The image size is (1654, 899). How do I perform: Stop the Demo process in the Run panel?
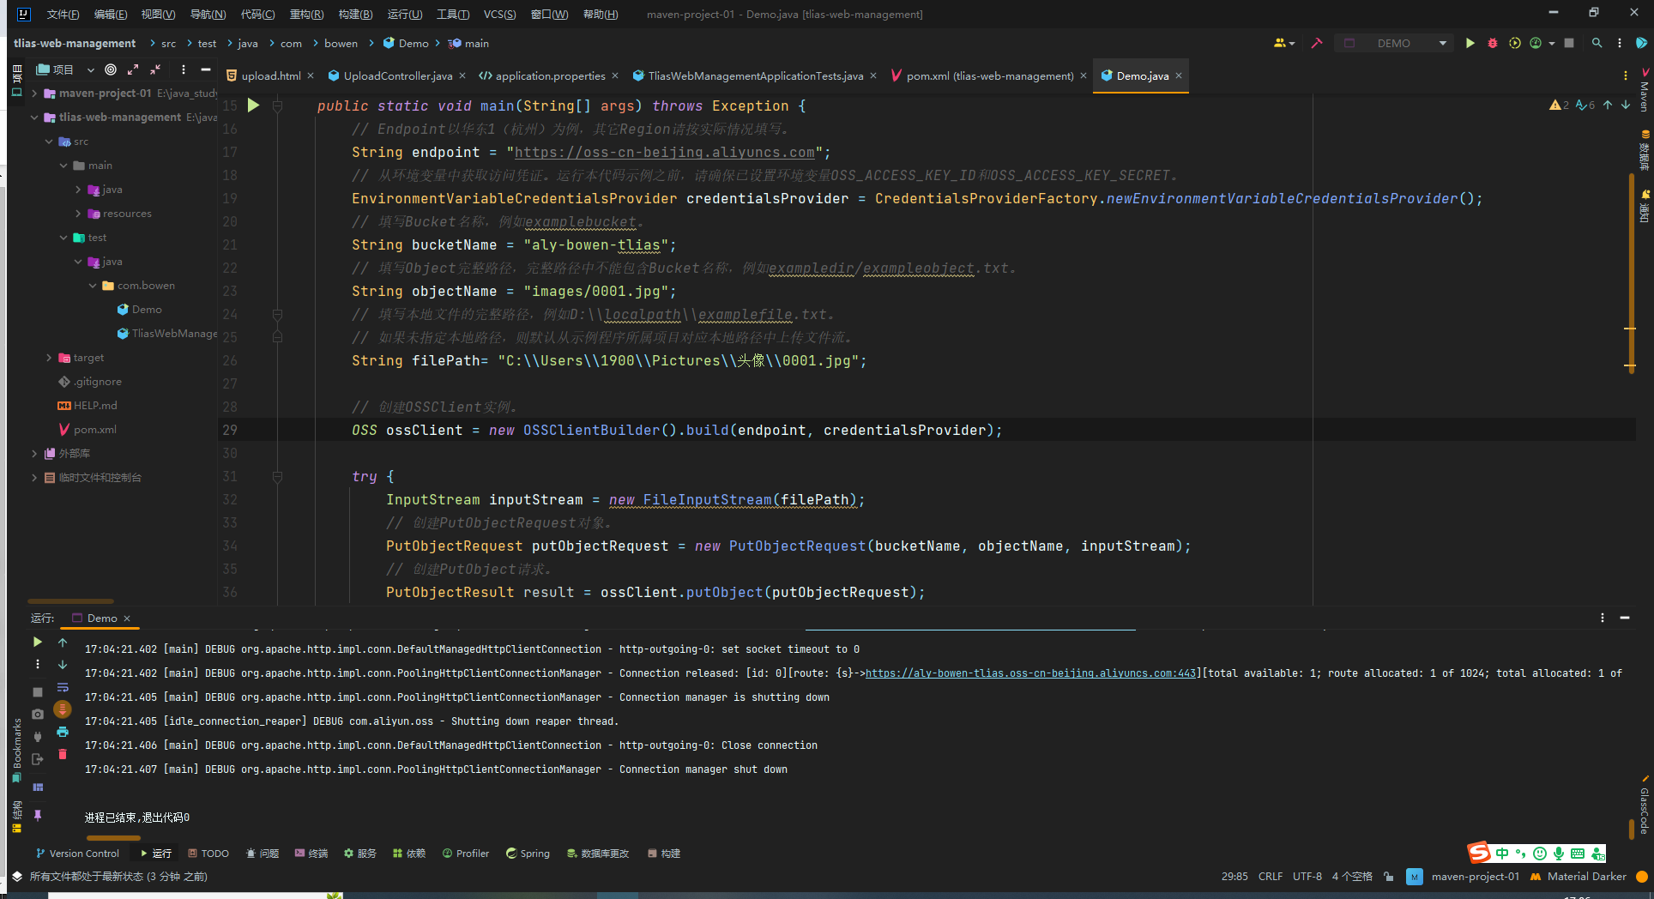point(37,691)
